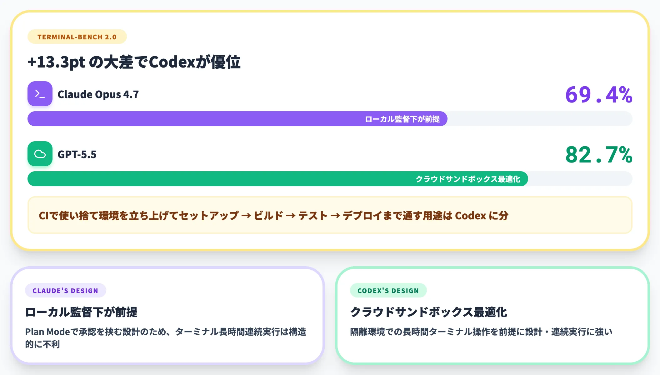Click the description starting 'Plan Modeで承認を挟む'
Viewport: 660px width, 375px height.
(166, 338)
